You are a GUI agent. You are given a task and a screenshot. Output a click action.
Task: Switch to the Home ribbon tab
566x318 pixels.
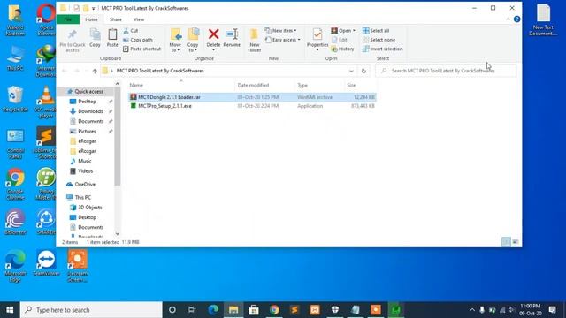click(91, 19)
